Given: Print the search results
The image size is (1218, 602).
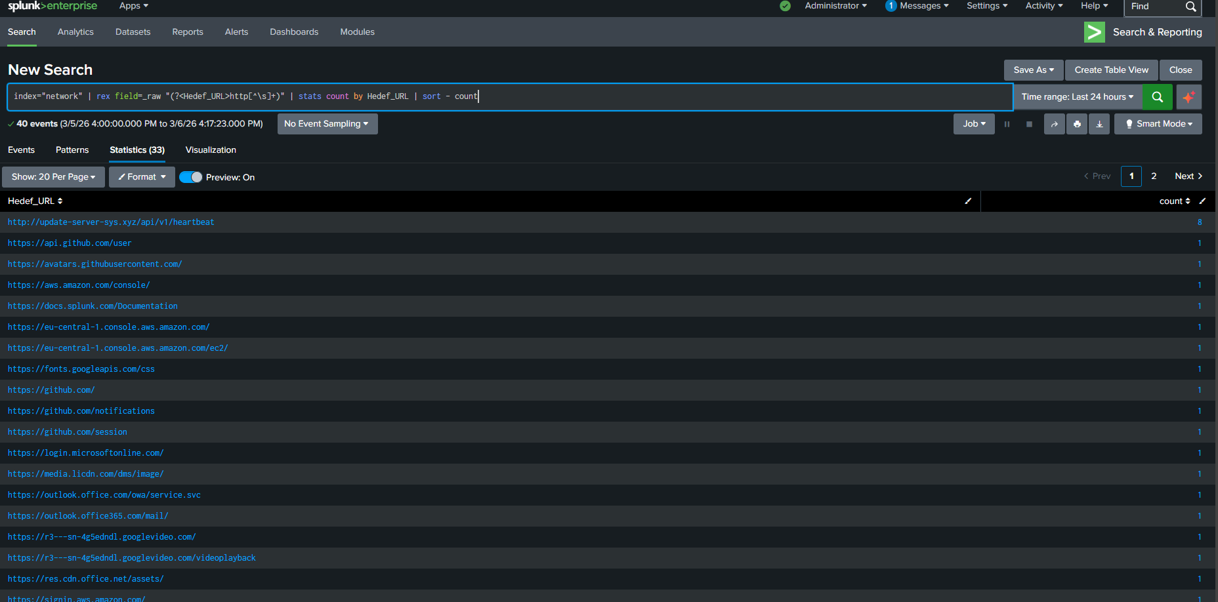Looking at the screenshot, I should pos(1077,124).
